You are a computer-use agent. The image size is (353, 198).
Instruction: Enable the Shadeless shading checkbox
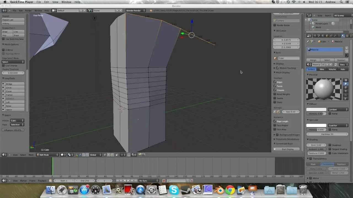pyautogui.click(x=330, y=145)
